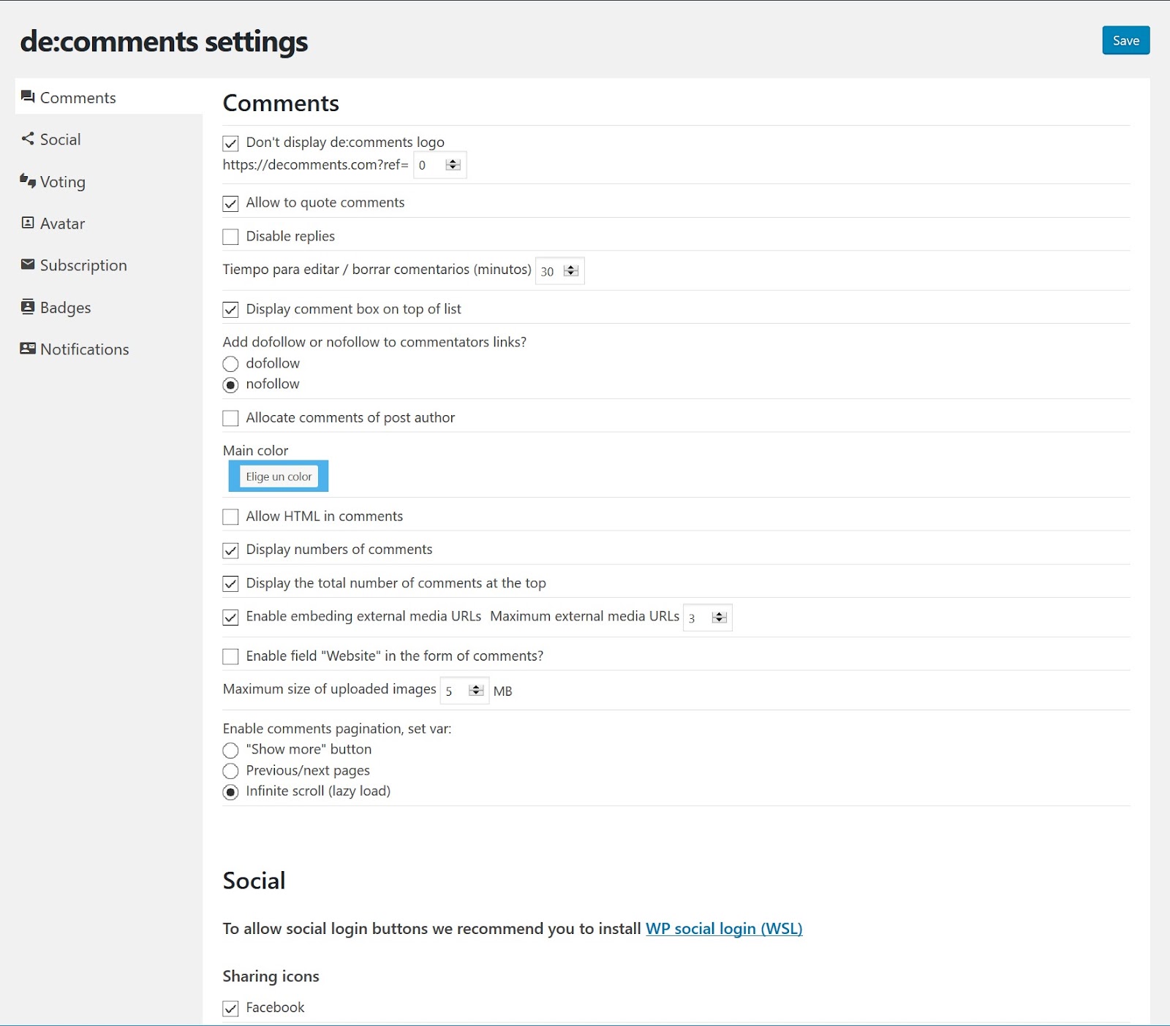Open the Elige un color picker button
The width and height of the screenshot is (1170, 1026).
[x=279, y=476]
